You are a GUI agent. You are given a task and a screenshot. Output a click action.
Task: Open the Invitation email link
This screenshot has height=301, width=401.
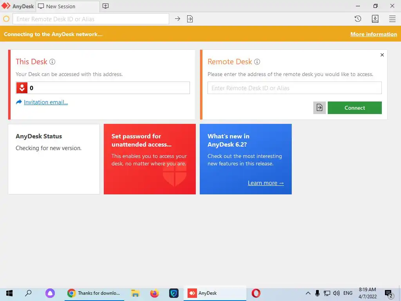(46, 102)
